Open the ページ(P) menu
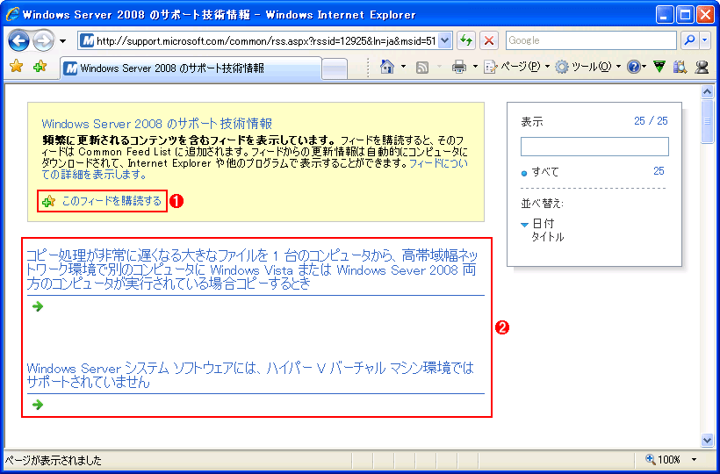The image size is (720, 474). 516,67
